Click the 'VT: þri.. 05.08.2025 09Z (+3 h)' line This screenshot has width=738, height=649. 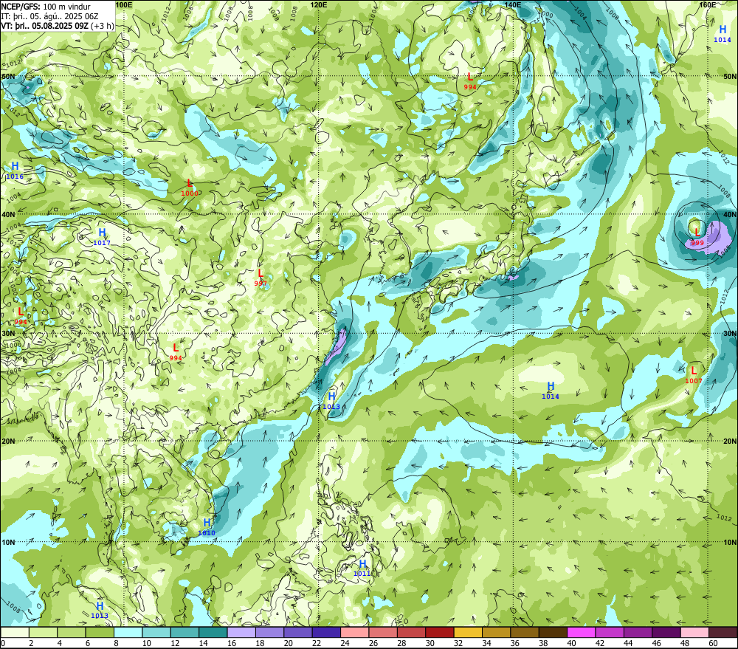[58, 26]
